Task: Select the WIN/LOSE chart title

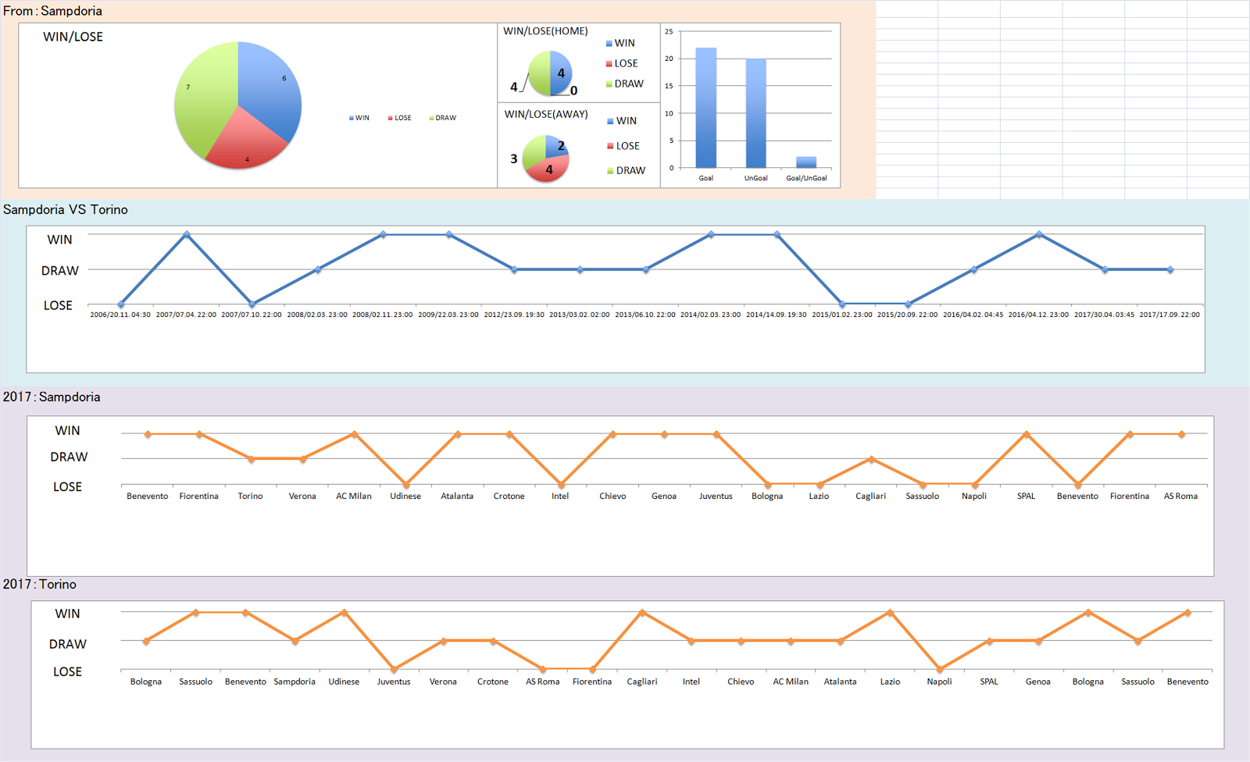Action: click(73, 37)
